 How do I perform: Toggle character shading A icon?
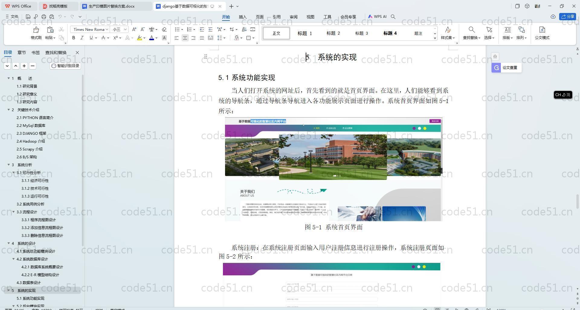(164, 38)
